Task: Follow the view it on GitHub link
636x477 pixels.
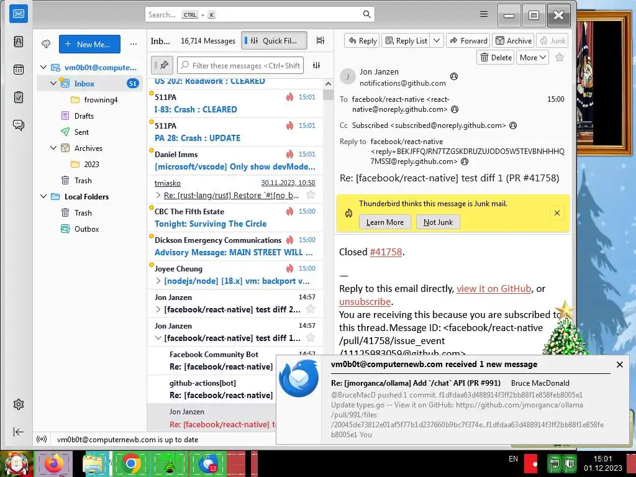Action: point(494,288)
